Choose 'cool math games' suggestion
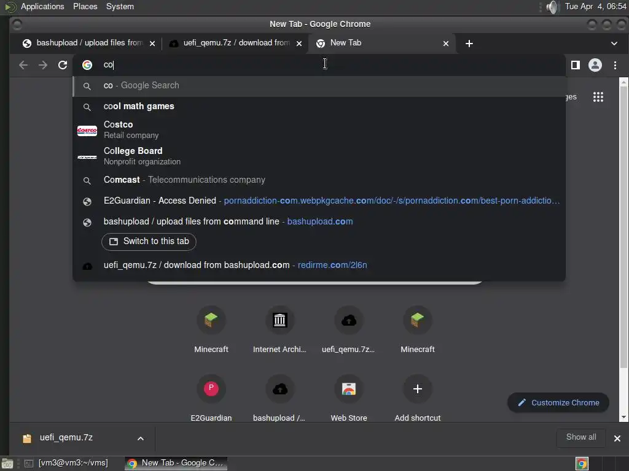The width and height of the screenshot is (629, 471). click(x=319, y=107)
